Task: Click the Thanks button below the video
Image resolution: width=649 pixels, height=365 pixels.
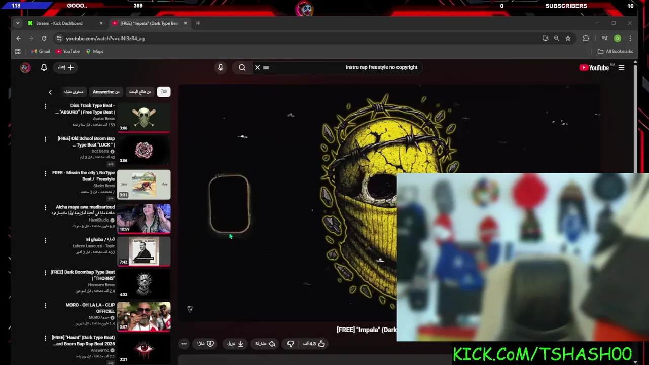Action: point(206,344)
